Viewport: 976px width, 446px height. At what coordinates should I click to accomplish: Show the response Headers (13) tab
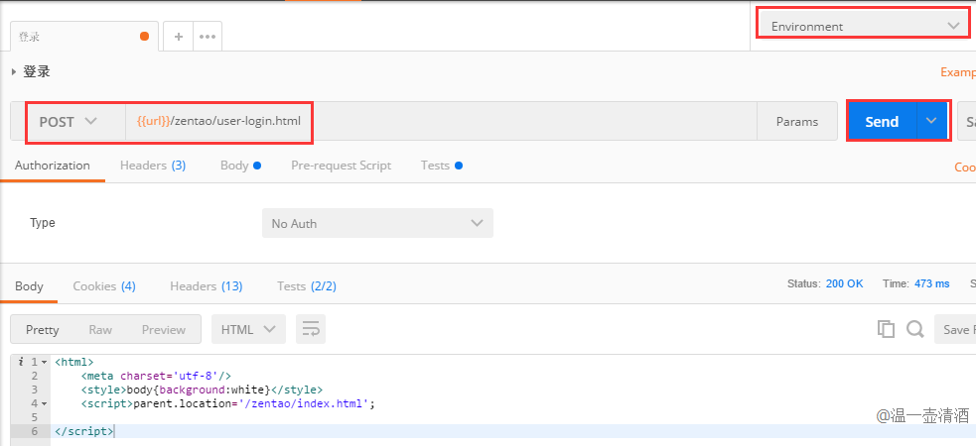(x=207, y=286)
